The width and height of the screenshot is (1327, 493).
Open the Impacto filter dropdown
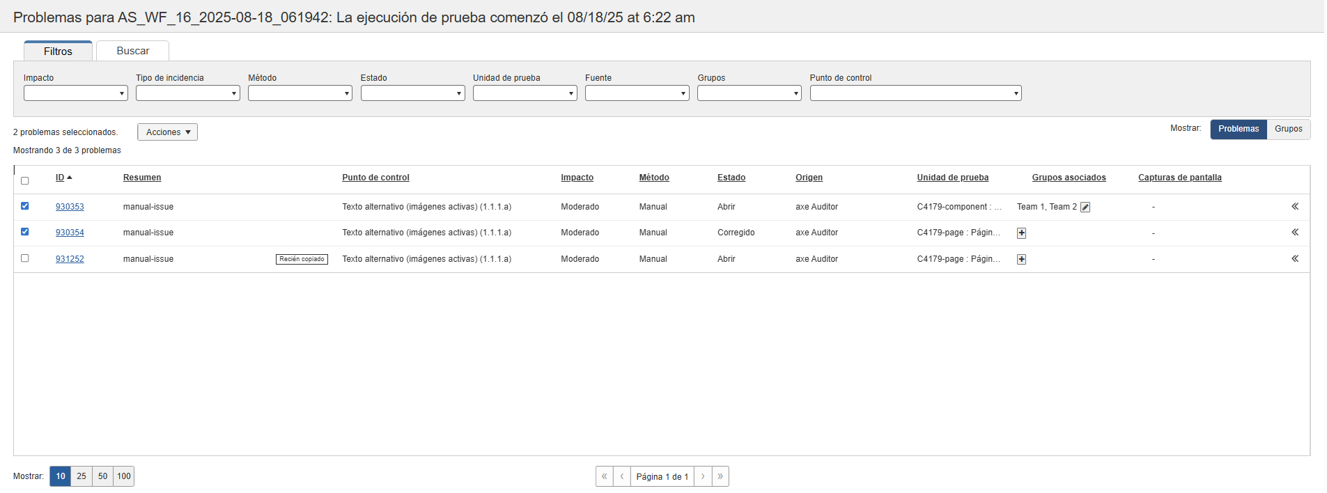75,93
